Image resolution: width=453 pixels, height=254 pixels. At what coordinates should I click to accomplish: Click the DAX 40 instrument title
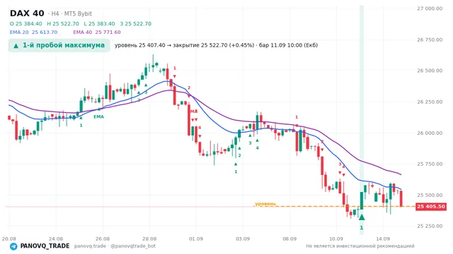(27, 13)
